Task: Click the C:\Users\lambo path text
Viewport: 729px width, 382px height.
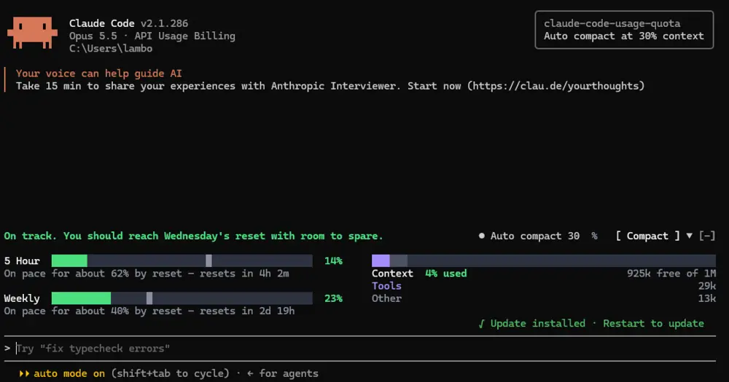Action: click(111, 48)
